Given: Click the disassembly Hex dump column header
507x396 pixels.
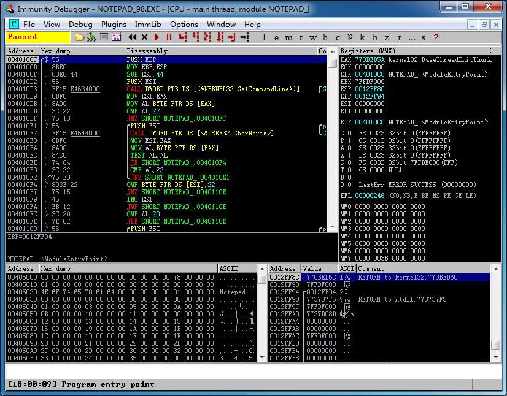Looking at the screenshot, I should pyautogui.click(x=82, y=51).
